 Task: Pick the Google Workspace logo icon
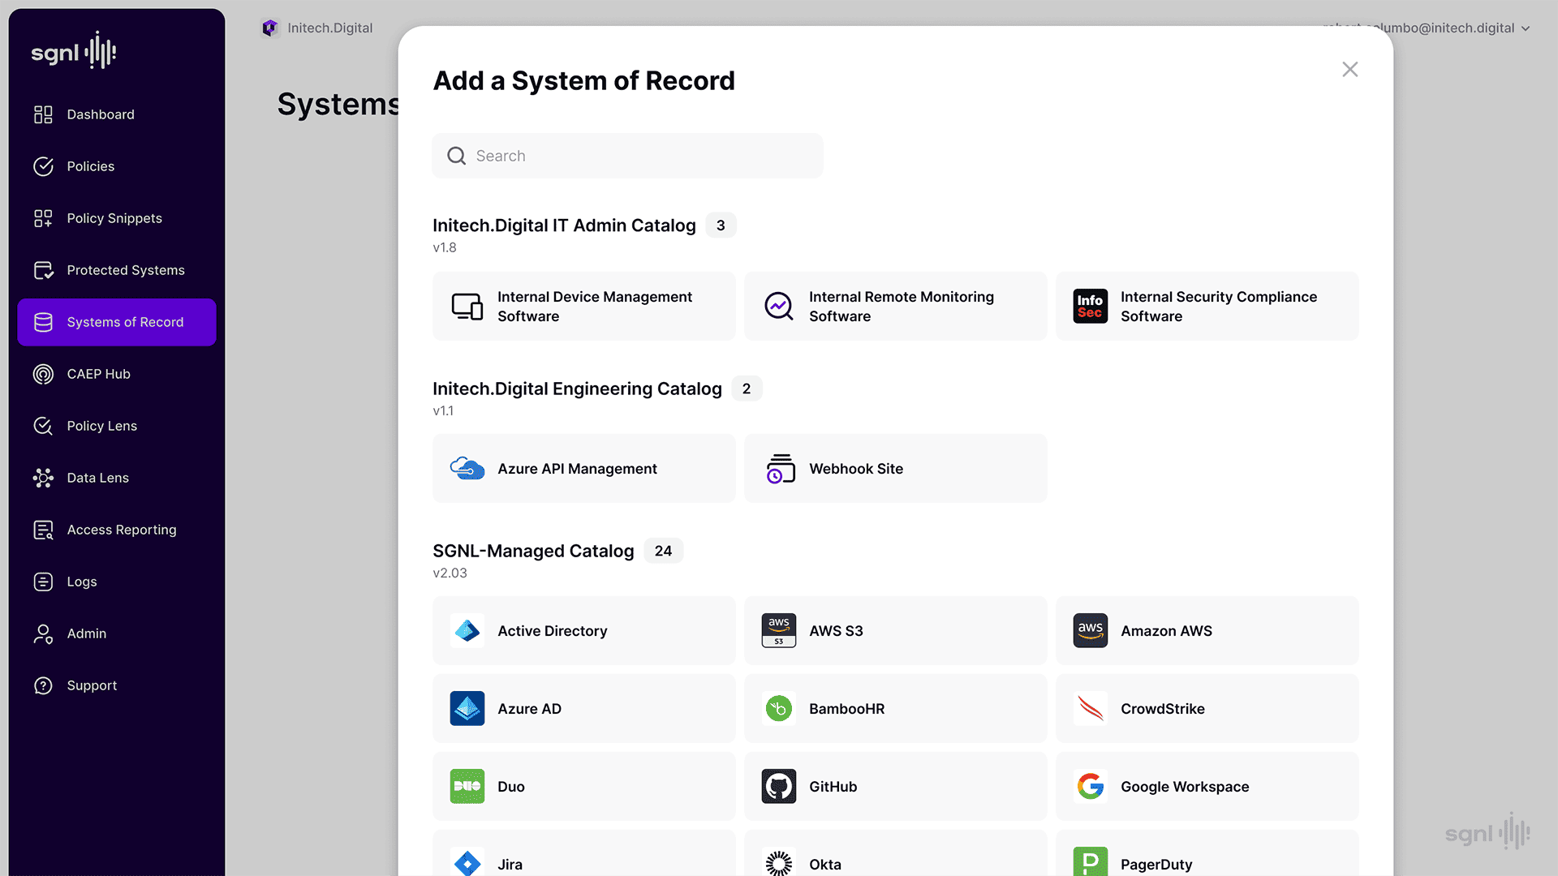click(x=1090, y=786)
